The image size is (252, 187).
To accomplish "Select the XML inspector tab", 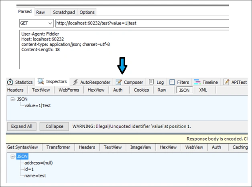I will coord(203,90).
